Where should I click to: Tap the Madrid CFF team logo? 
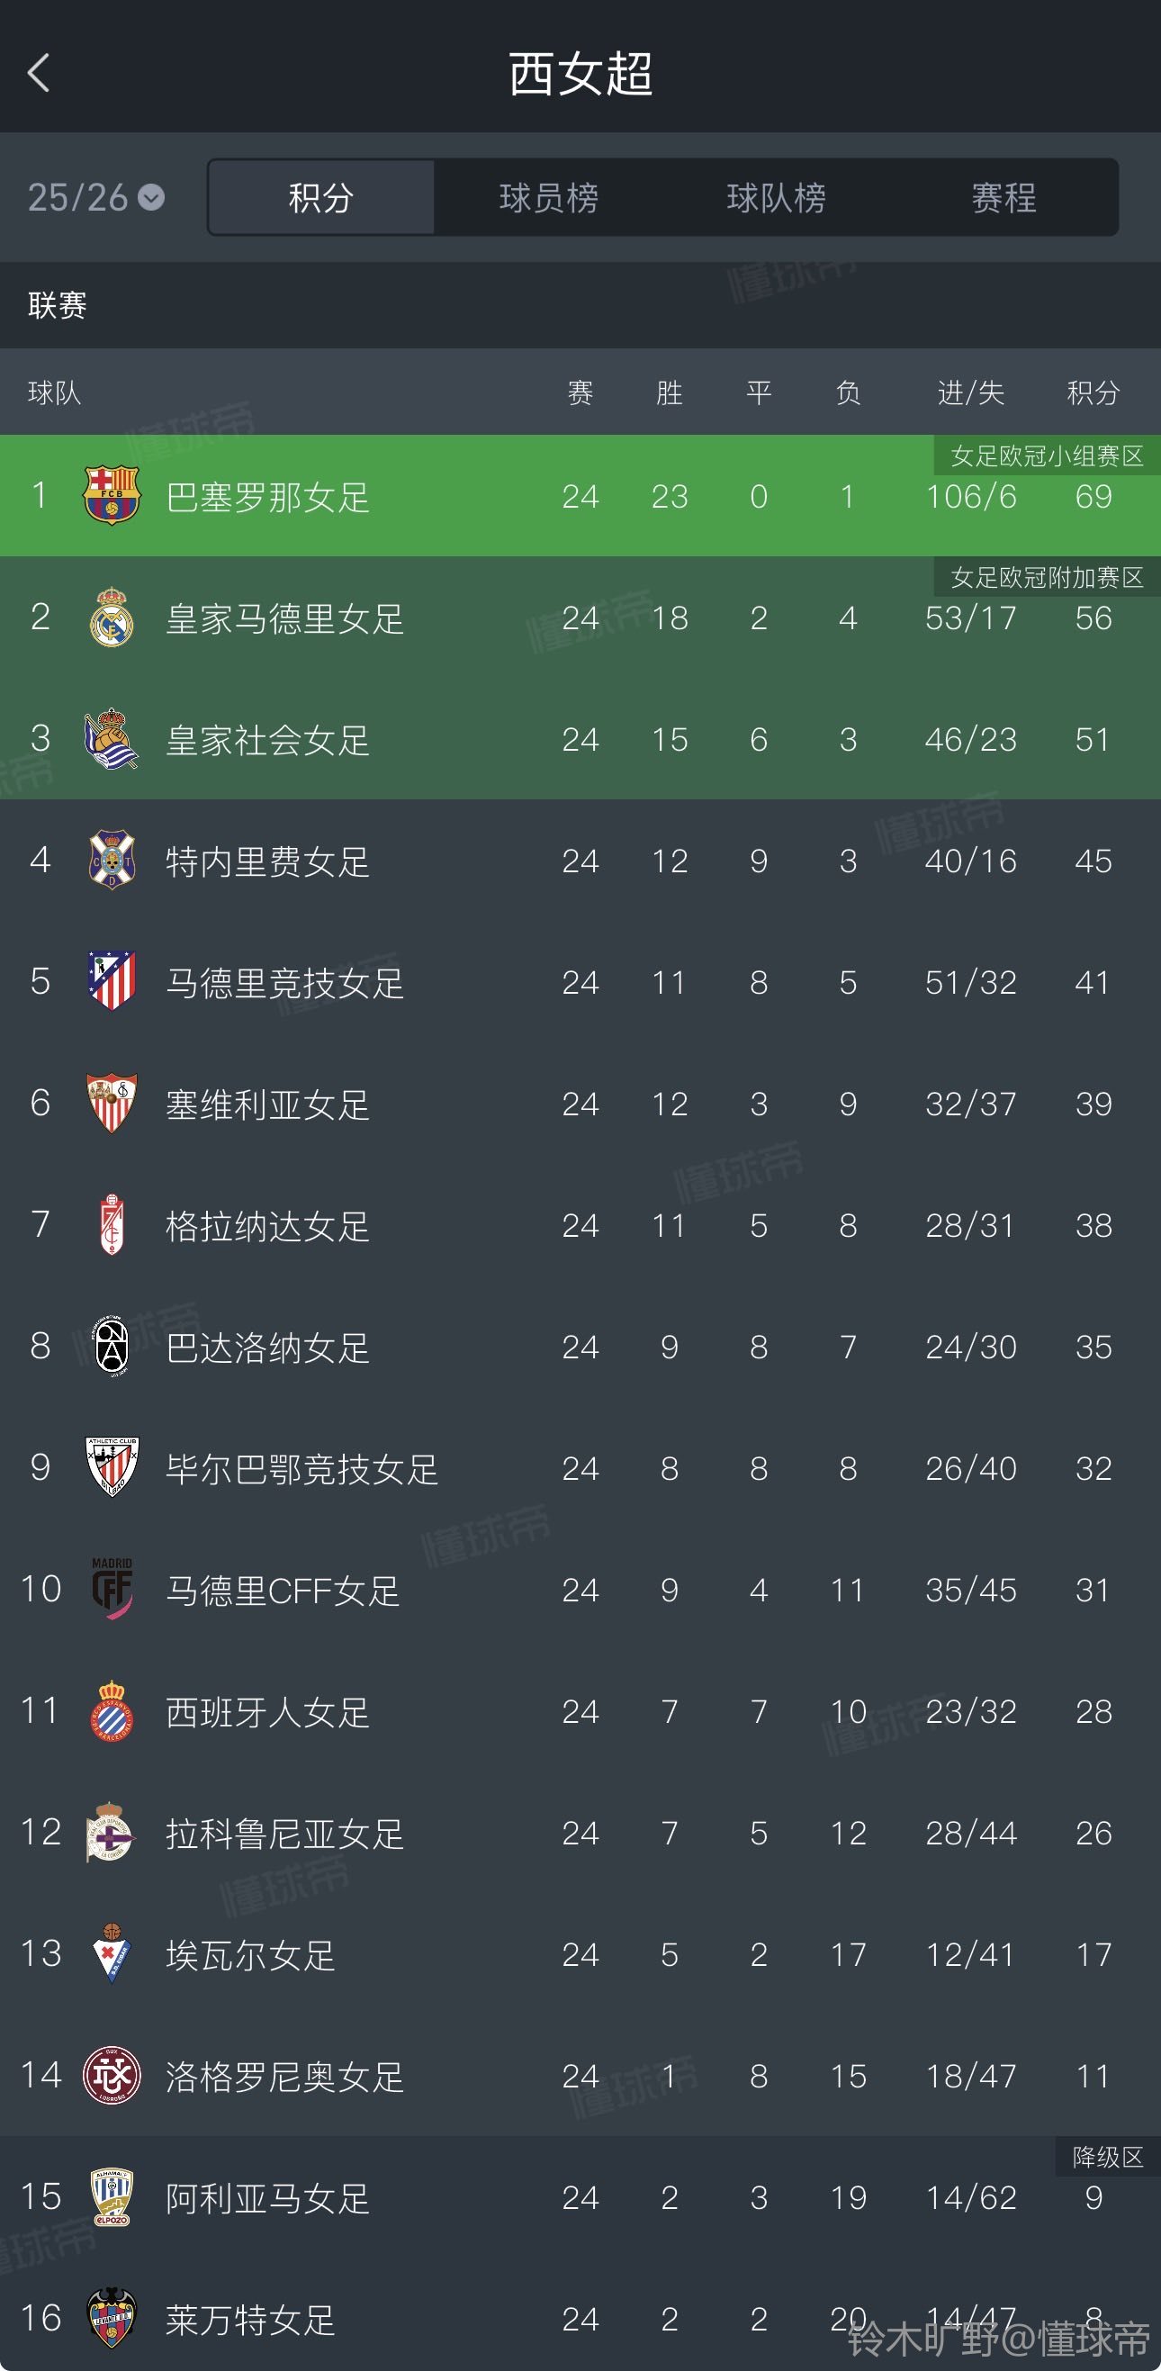[112, 1589]
